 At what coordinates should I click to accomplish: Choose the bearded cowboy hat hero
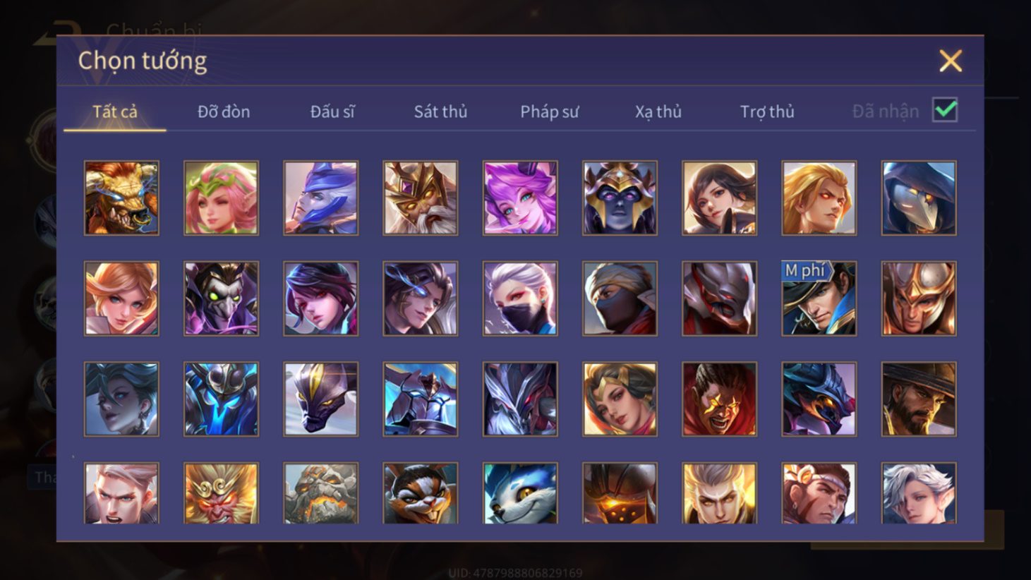click(919, 399)
